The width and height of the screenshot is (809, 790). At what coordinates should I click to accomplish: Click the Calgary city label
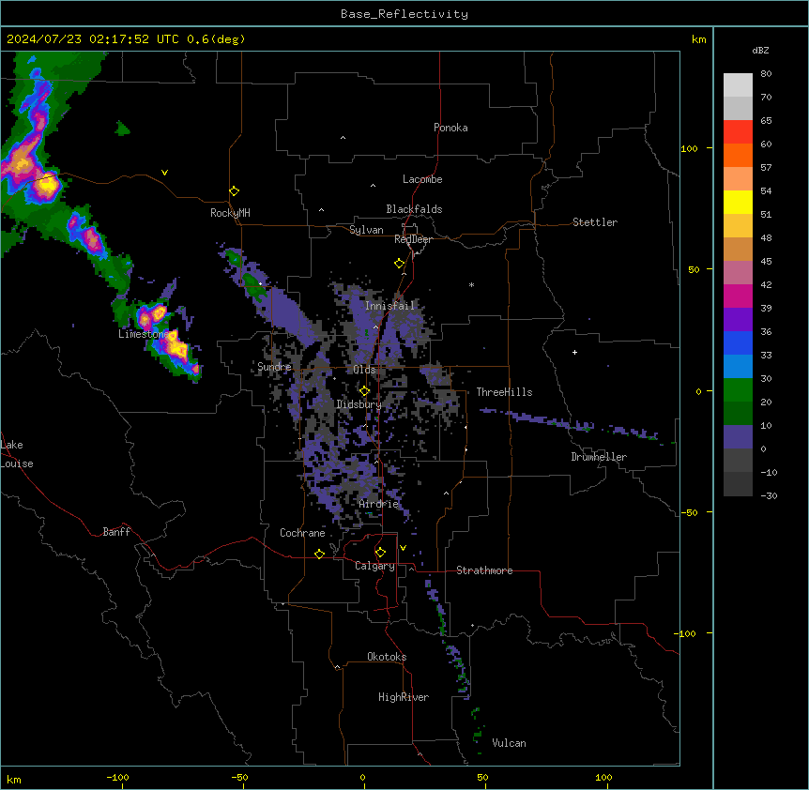tap(374, 566)
